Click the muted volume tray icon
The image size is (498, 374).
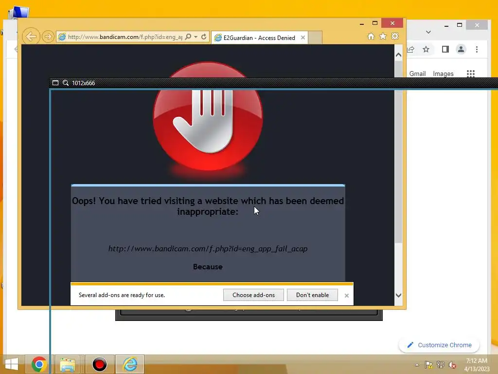[x=452, y=365]
